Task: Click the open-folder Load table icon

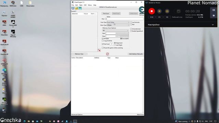Action: tap(76, 8)
